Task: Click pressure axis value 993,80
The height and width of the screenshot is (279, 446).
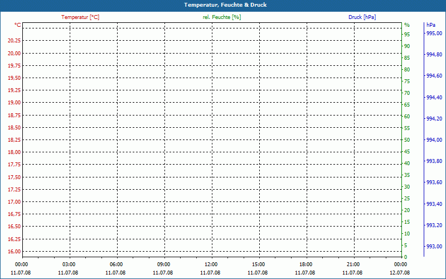Action: coord(434,161)
